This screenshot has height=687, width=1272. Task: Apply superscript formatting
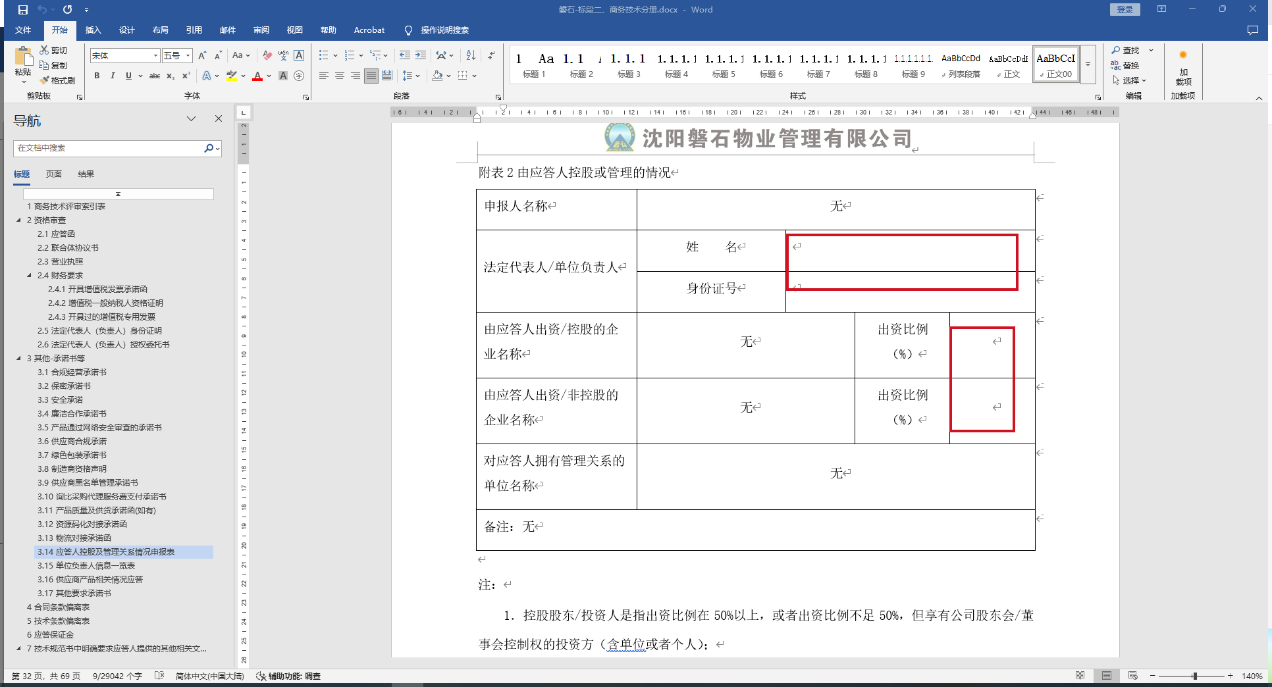coord(186,76)
